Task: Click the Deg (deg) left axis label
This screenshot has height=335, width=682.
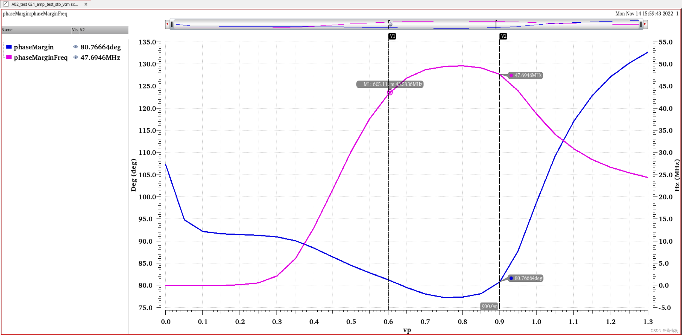Action: [x=133, y=175]
